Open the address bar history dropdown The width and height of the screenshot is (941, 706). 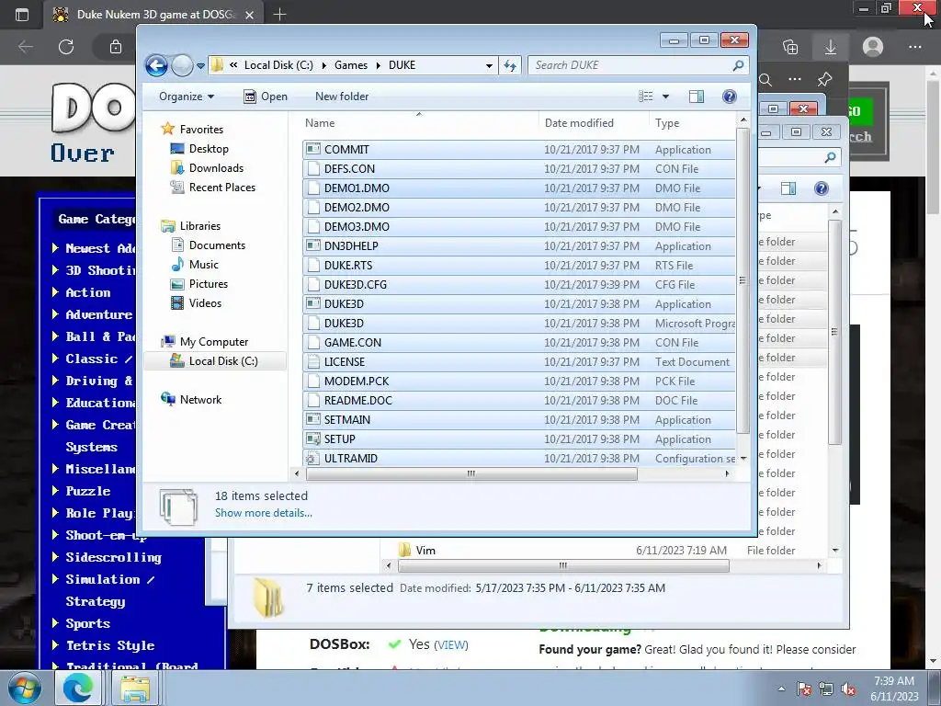click(x=489, y=65)
